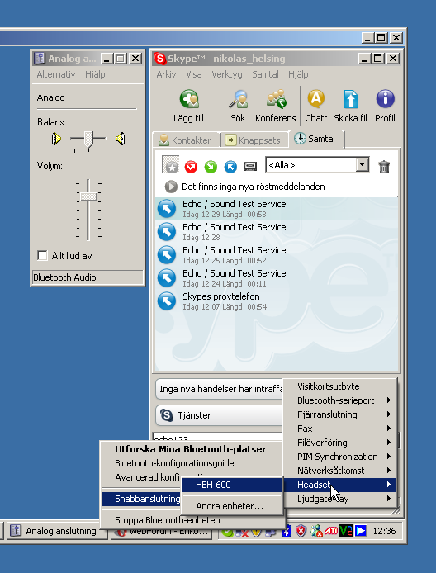Click the trash can icon to clear call history
436x573 pixels.
(384, 167)
